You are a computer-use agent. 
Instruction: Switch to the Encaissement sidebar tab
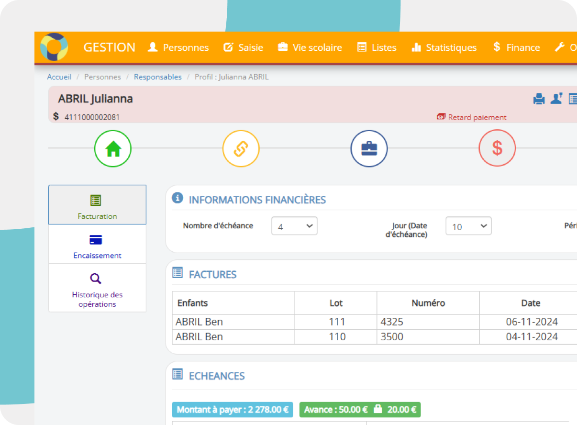click(x=97, y=244)
